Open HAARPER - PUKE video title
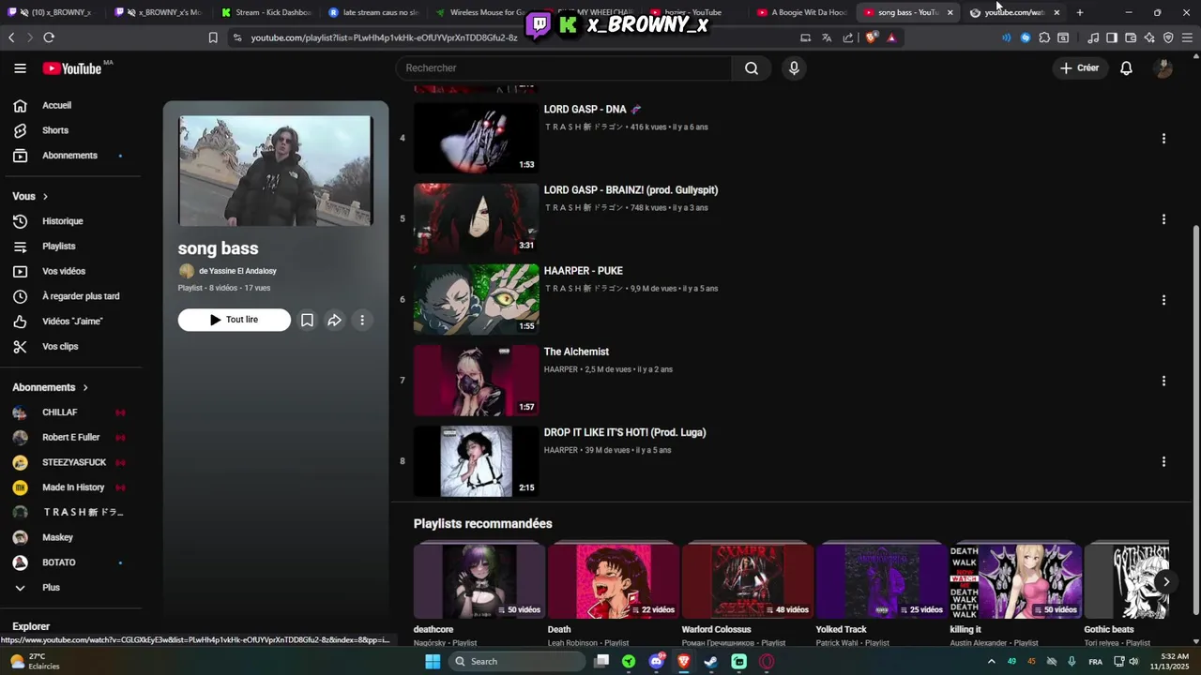 (584, 271)
